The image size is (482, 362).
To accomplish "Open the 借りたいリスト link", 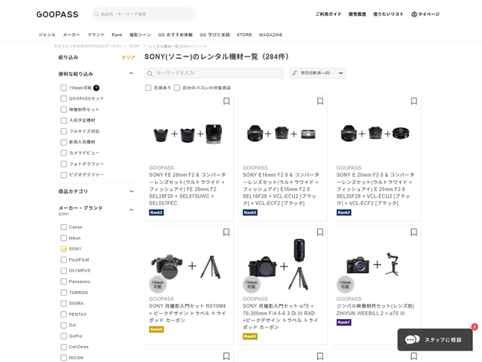I will pyautogui.click(x=389, y=14).
